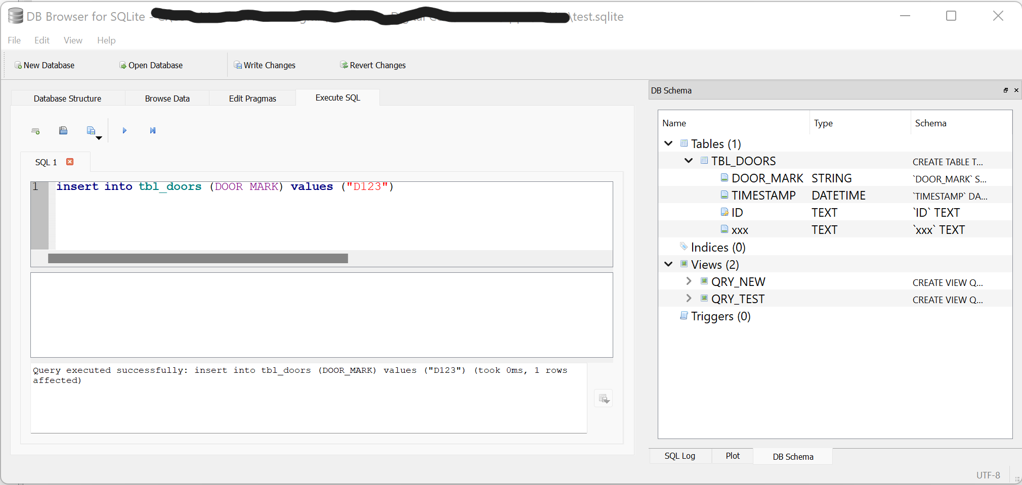The width and height of the screenshot is (1022, 485).
Task: Click the UTF-8 encoding status label
Action: (988, 475)
